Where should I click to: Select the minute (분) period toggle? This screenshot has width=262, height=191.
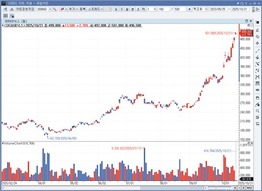coord(133,9)
